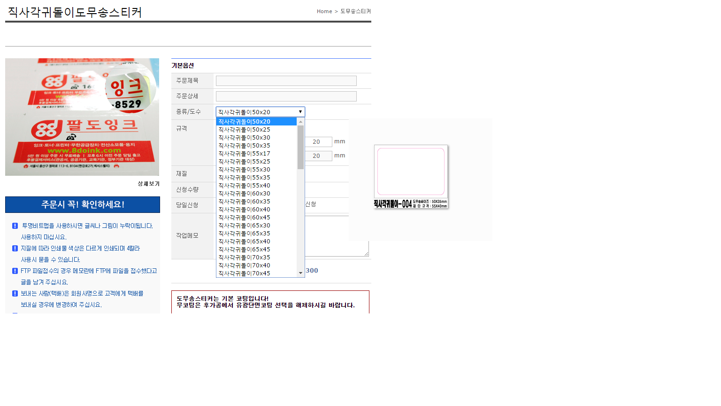This screenshot has width=721, height=406.
Task: Click the second 20 mm size field
Action: pyautogui.click(x=318, y=156)
